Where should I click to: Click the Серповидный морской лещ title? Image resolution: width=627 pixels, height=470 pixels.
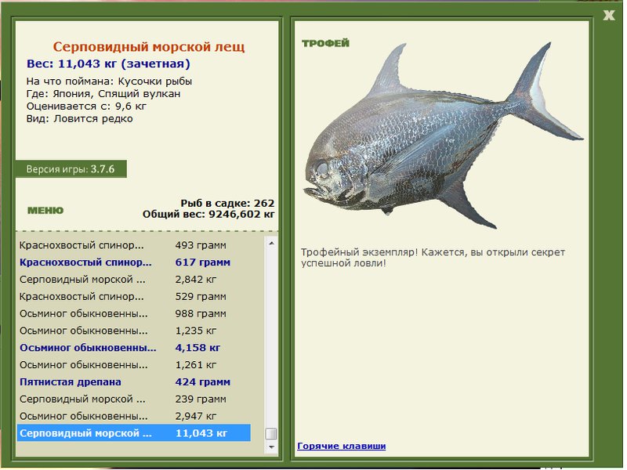point(149,47)
